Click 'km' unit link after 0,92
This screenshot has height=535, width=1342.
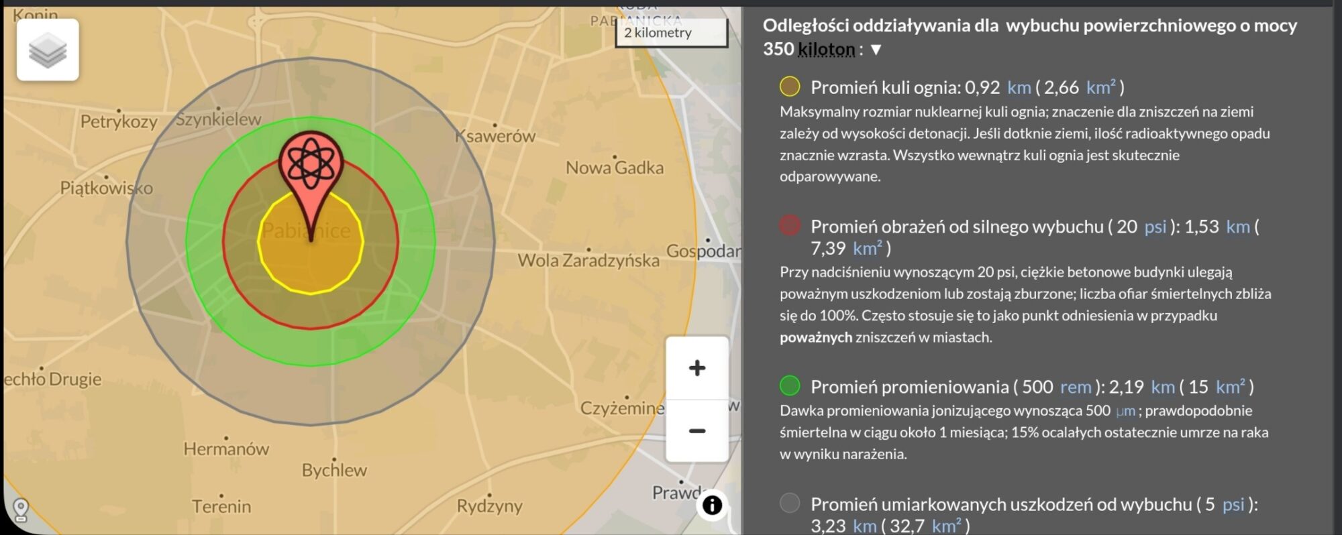[x=1019, y=88]
